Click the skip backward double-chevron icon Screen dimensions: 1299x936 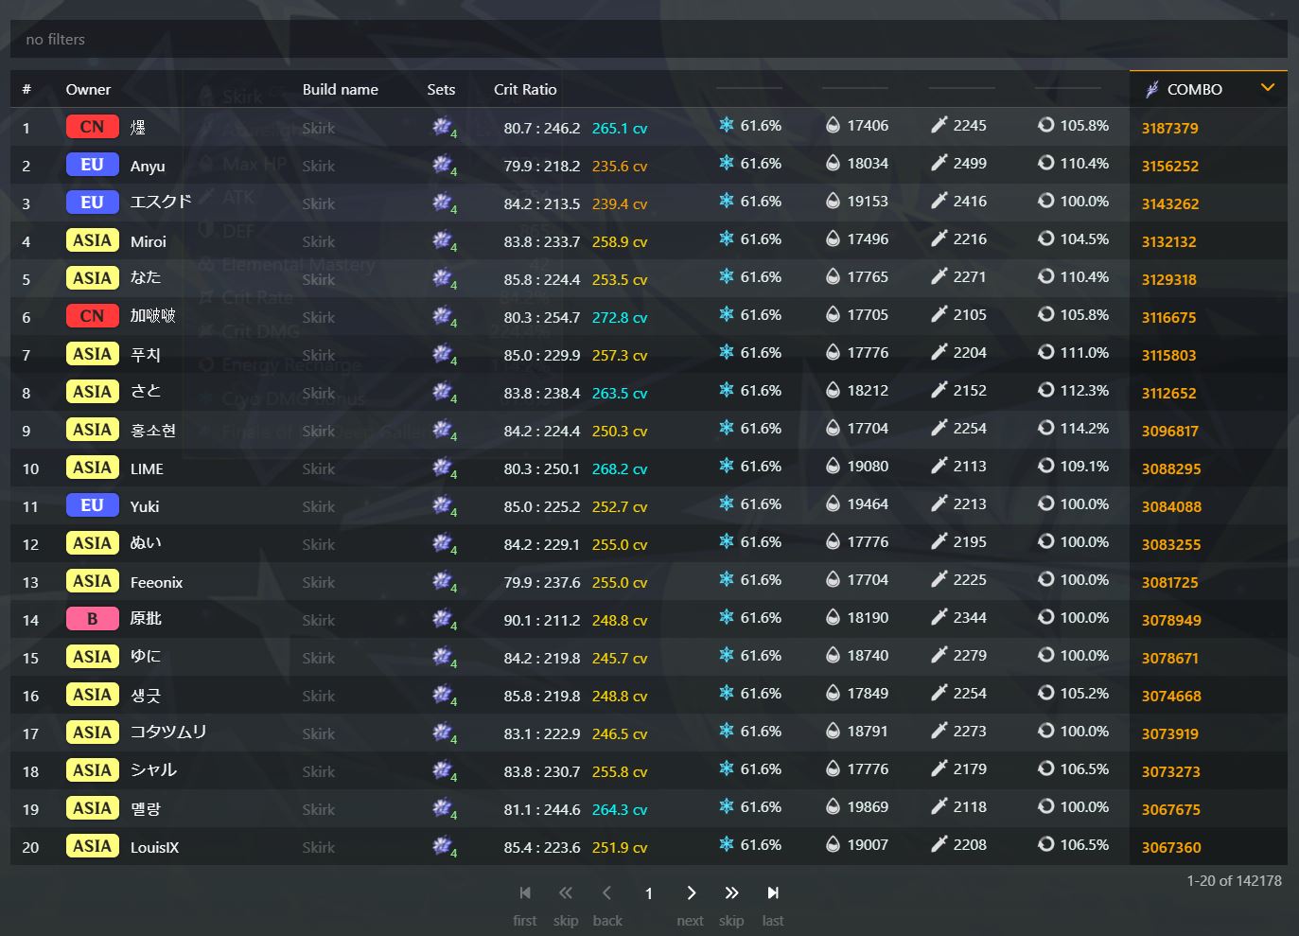pos(566,892)
